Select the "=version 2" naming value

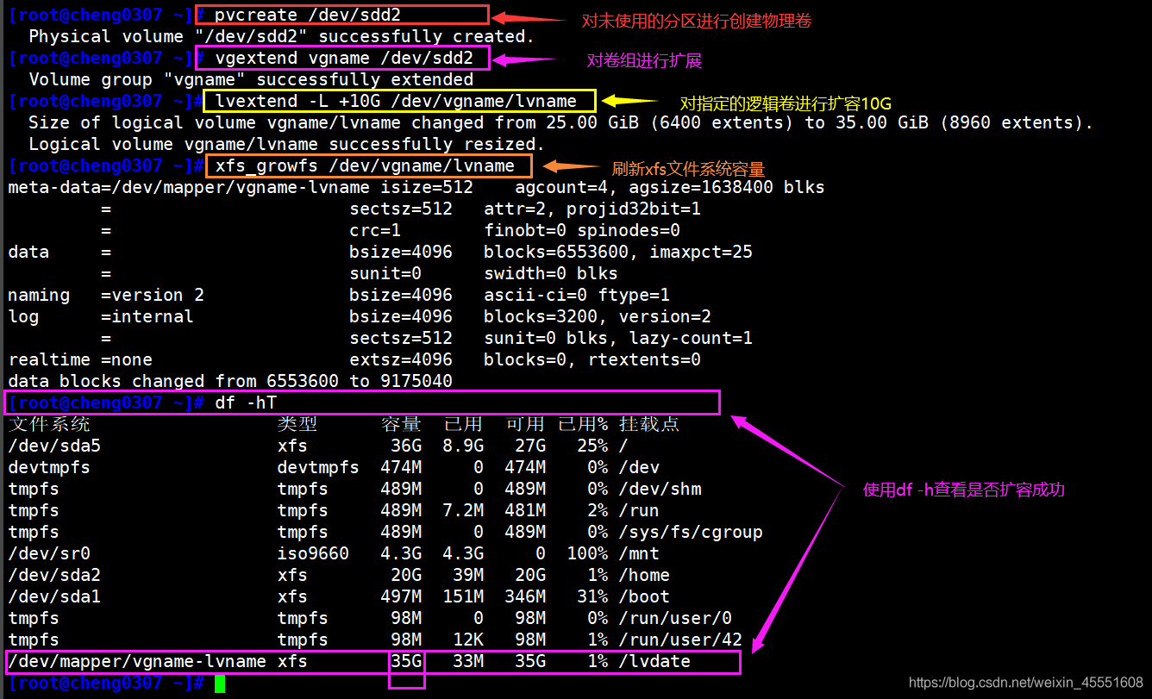pyautogui.click(x=153, y=295)
